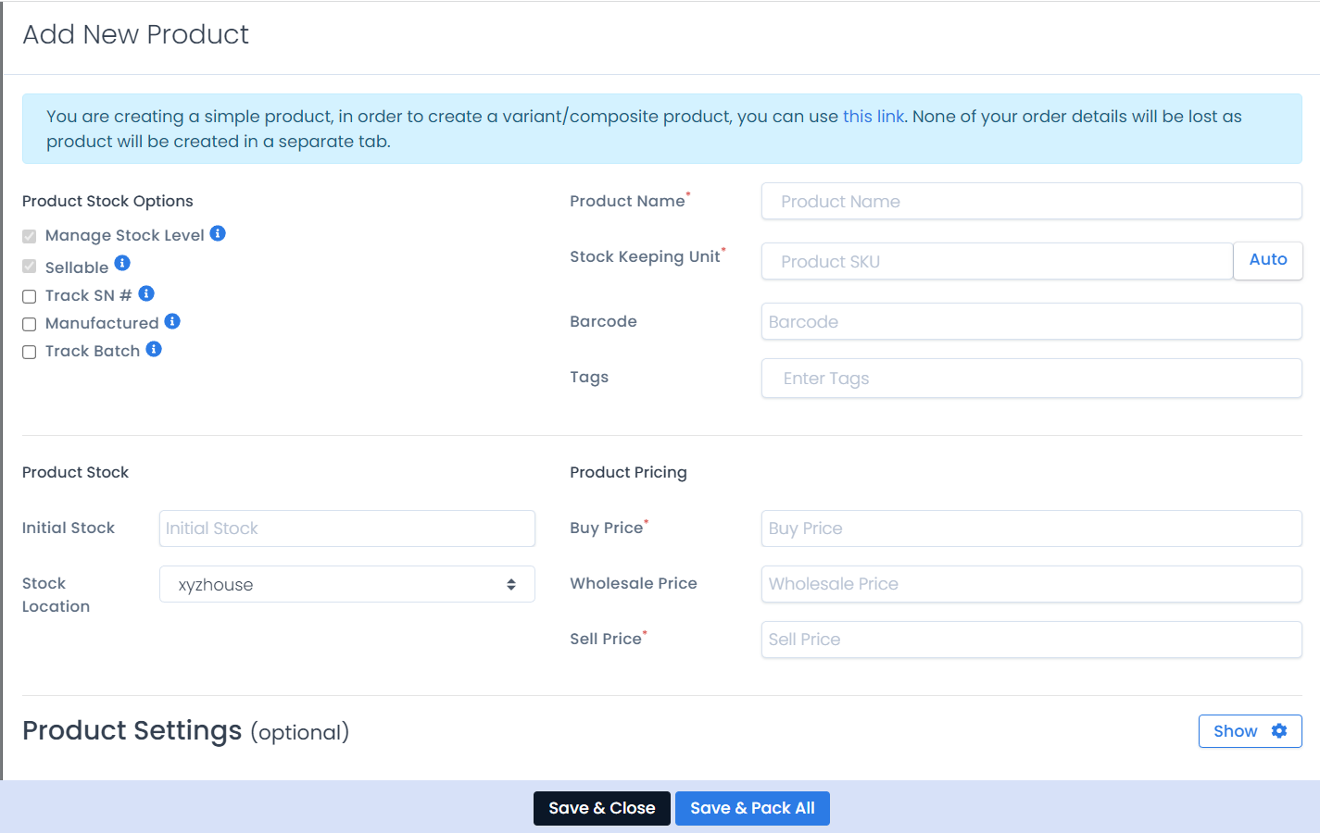The image size is (1320, 833).
Task: Click Save & Close button
Action: click(602, 808)
